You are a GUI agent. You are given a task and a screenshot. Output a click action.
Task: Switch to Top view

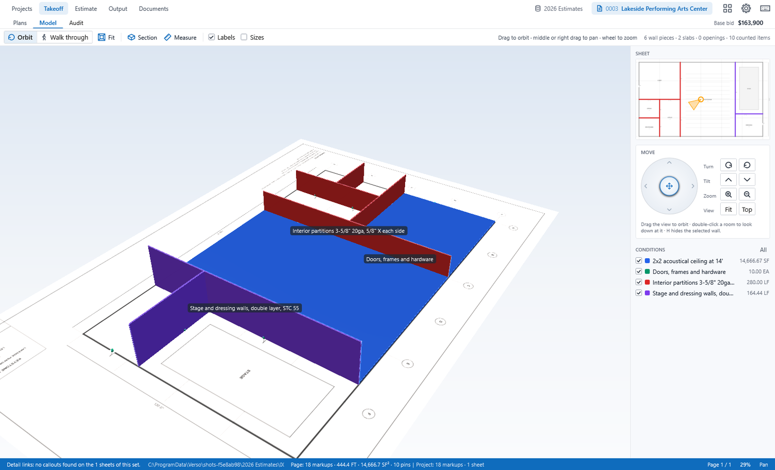[x=747, y=209]
